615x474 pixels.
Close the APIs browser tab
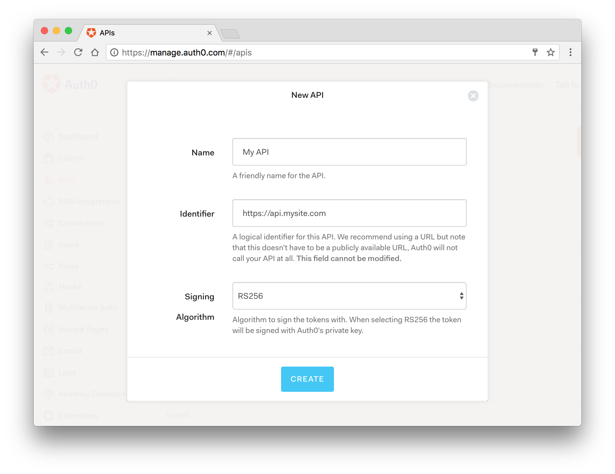click(210, 33)
